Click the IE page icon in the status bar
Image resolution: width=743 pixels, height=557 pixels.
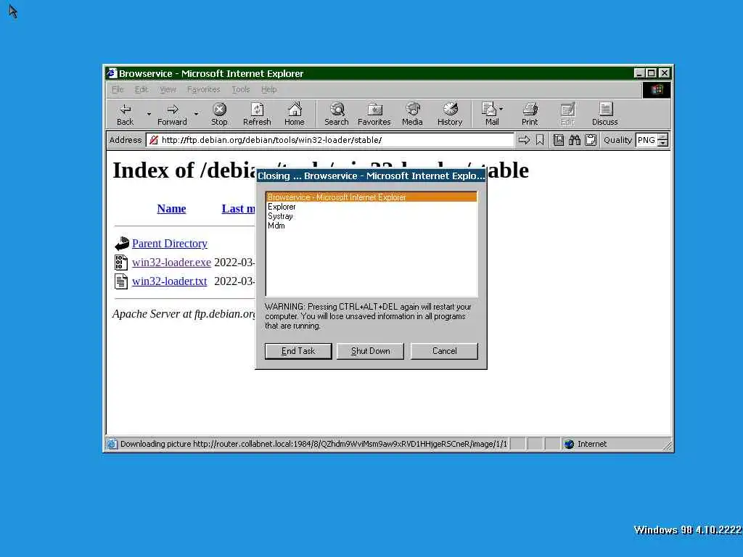[x=112, y=444]
